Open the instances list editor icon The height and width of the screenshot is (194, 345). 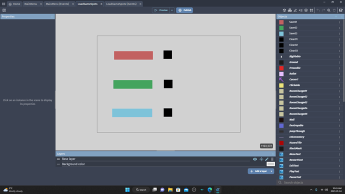pos(300,10)
